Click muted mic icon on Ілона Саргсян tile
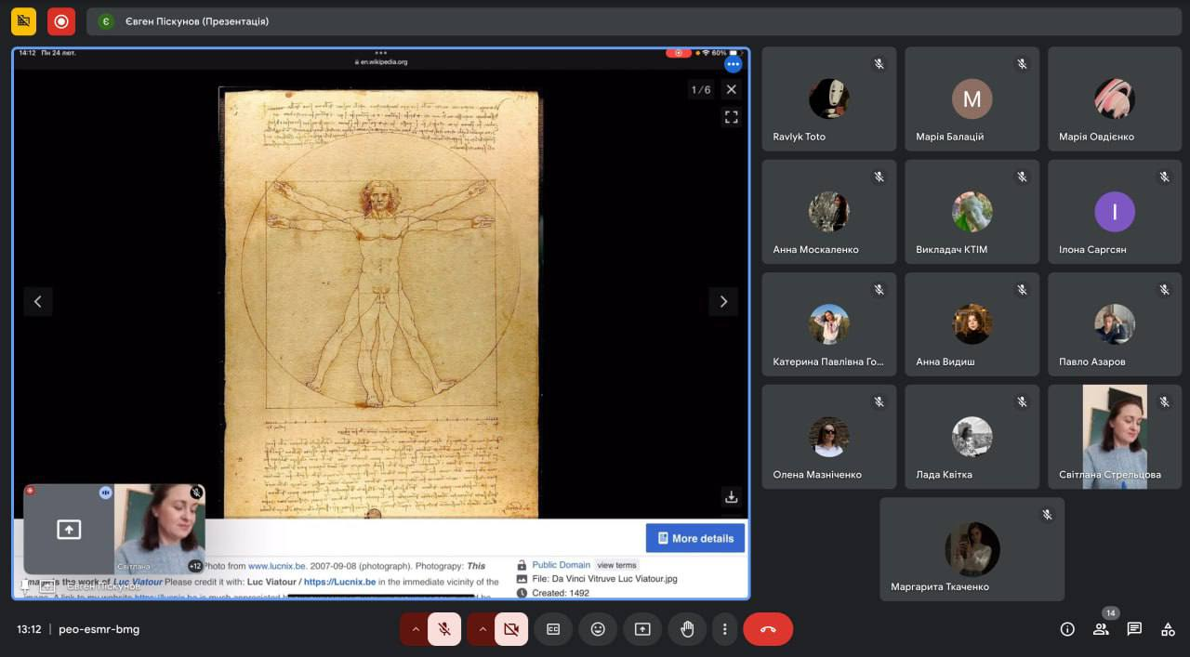The height and width of the screenshot is (657, 1190). tap(1164, 177)
